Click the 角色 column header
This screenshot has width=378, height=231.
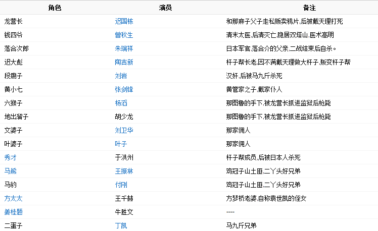click(55, 8)
